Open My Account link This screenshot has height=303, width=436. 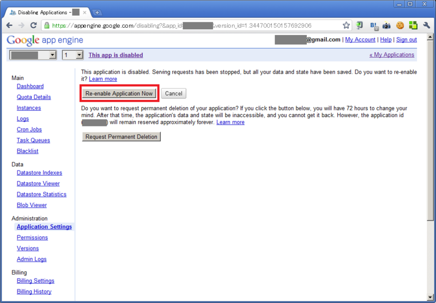(360, 40)
